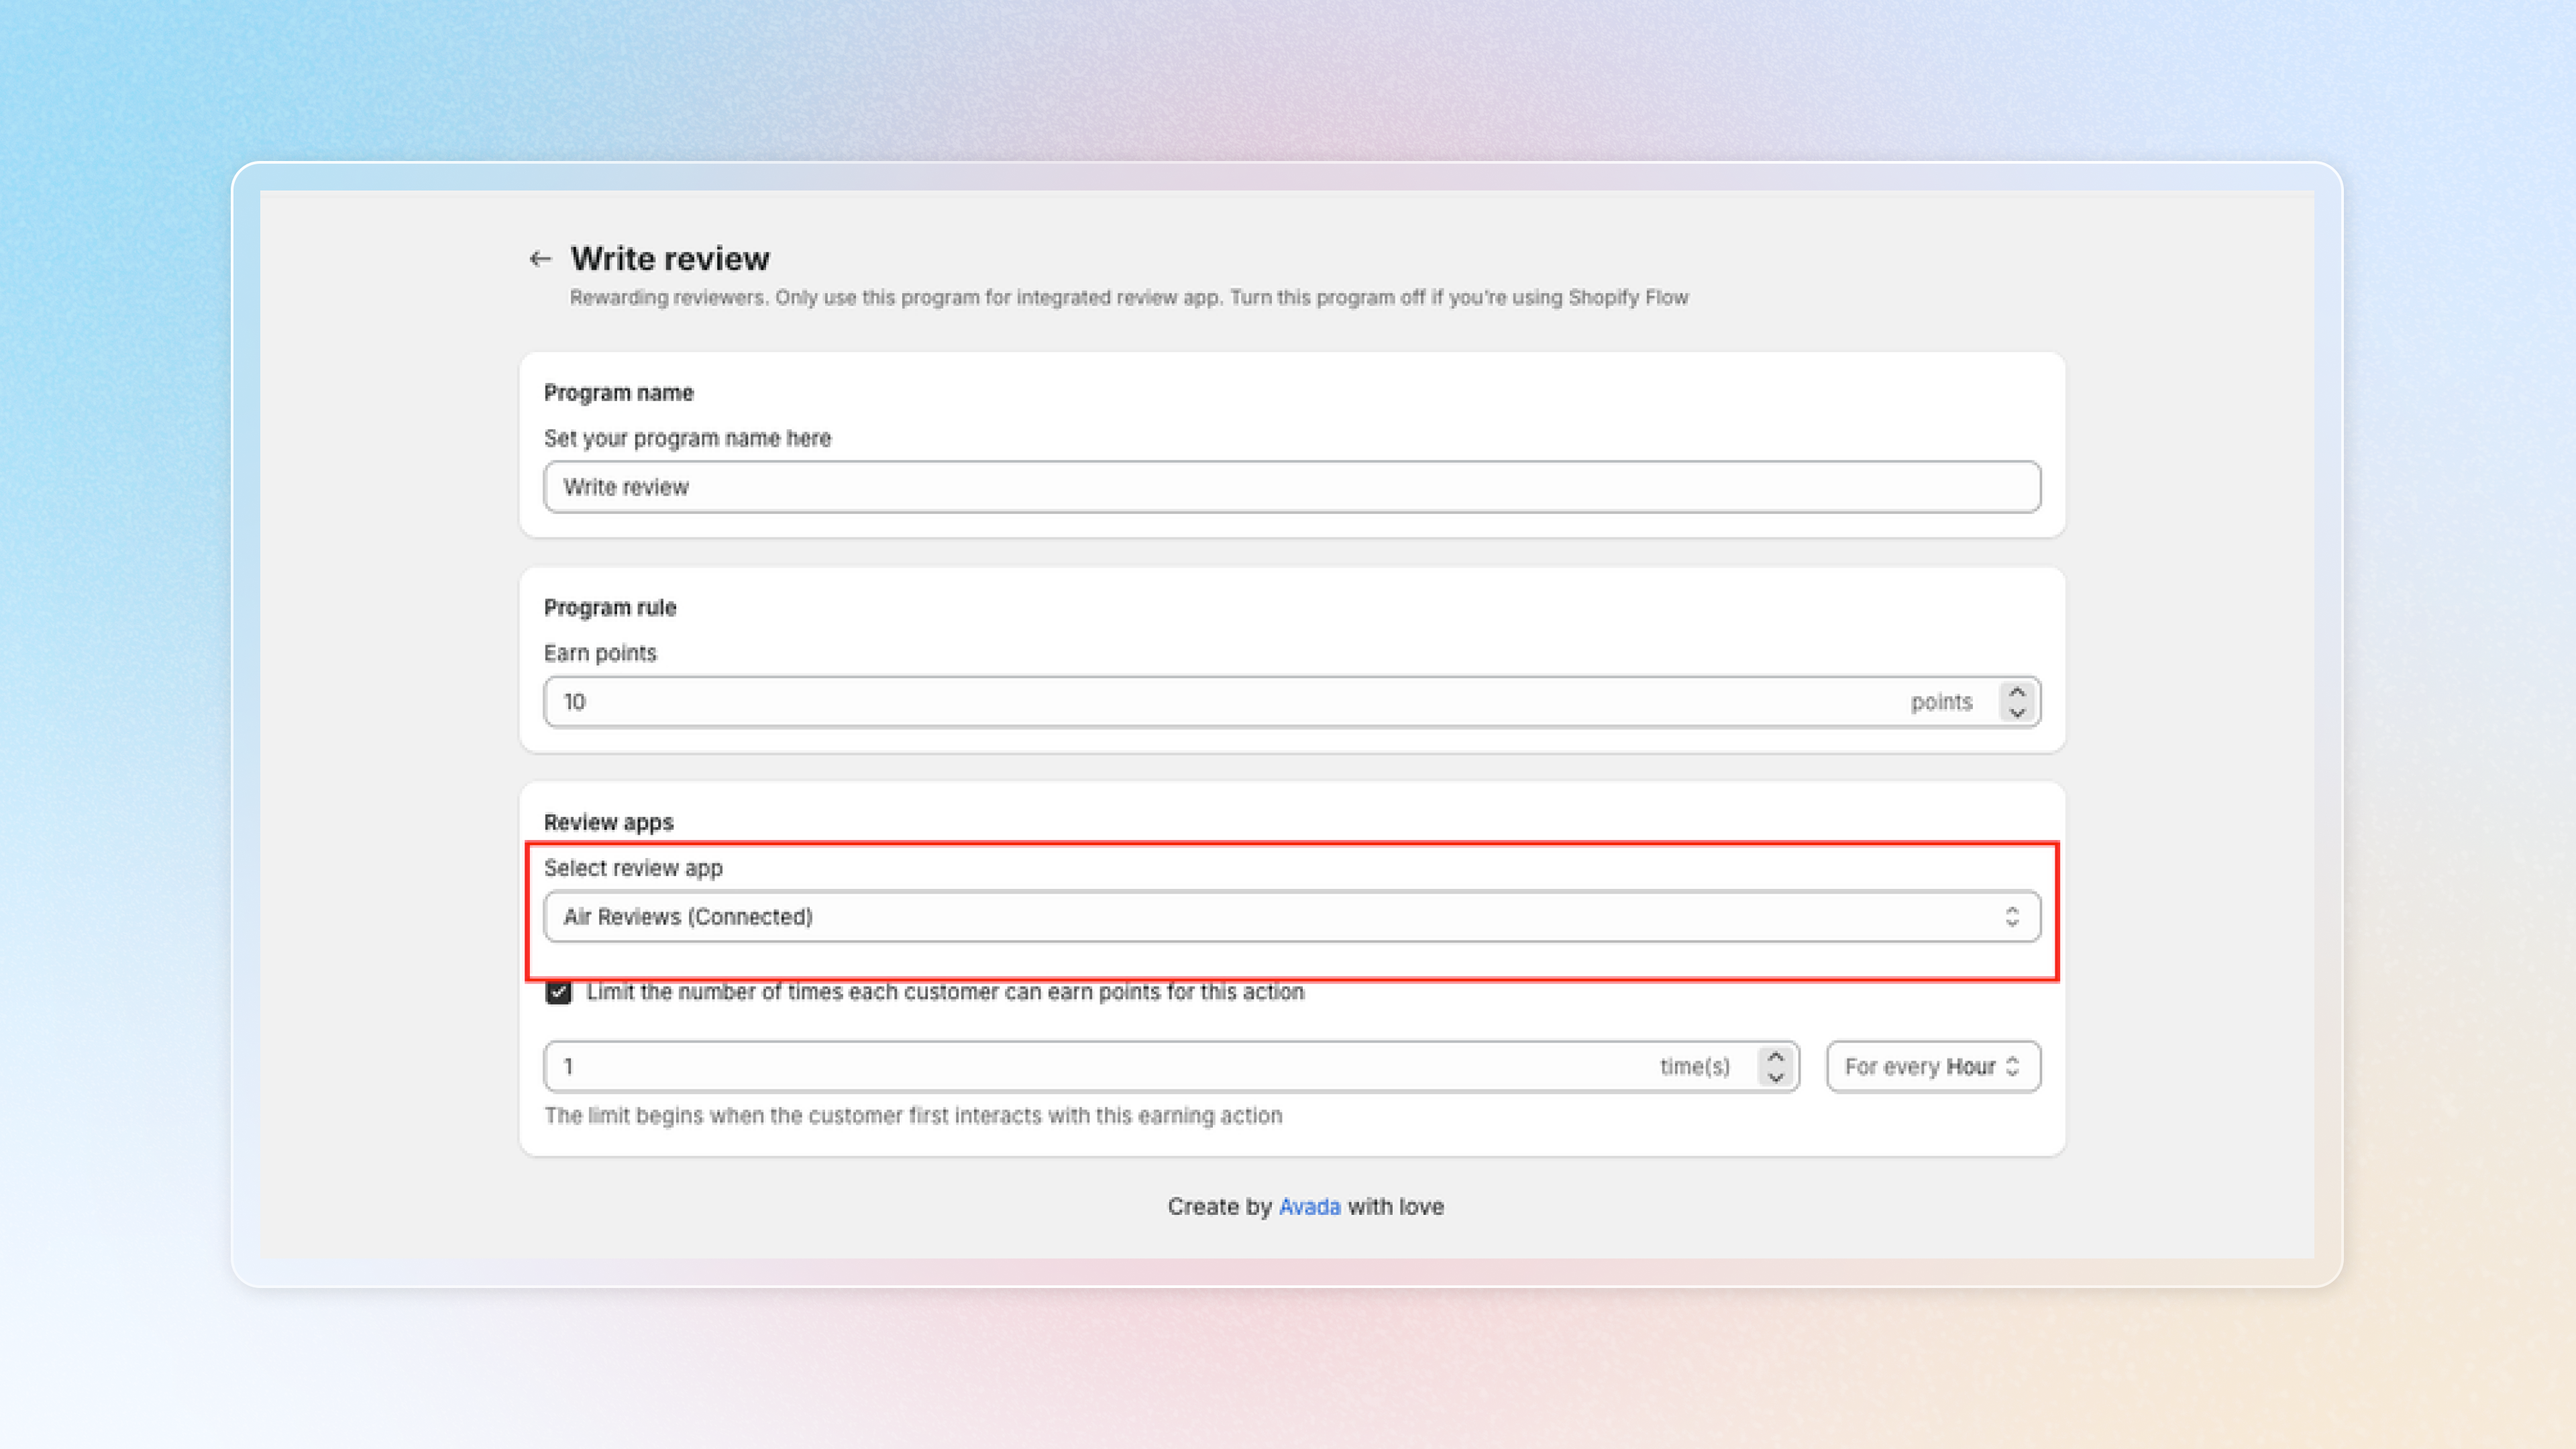2576x1449 pixels.
Task: Click into the Earn points number field
Action: click(1200, 702)
